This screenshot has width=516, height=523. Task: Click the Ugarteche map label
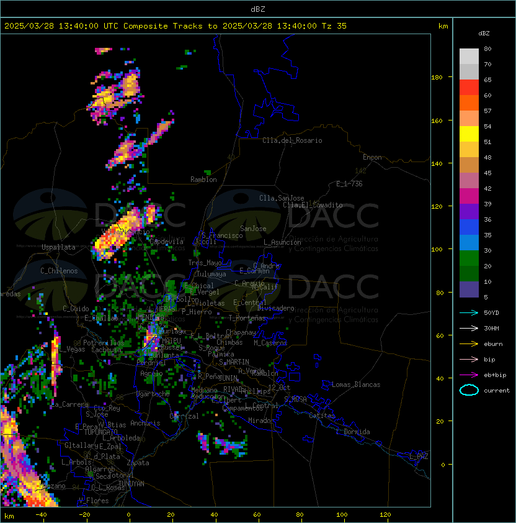(153, 394)
